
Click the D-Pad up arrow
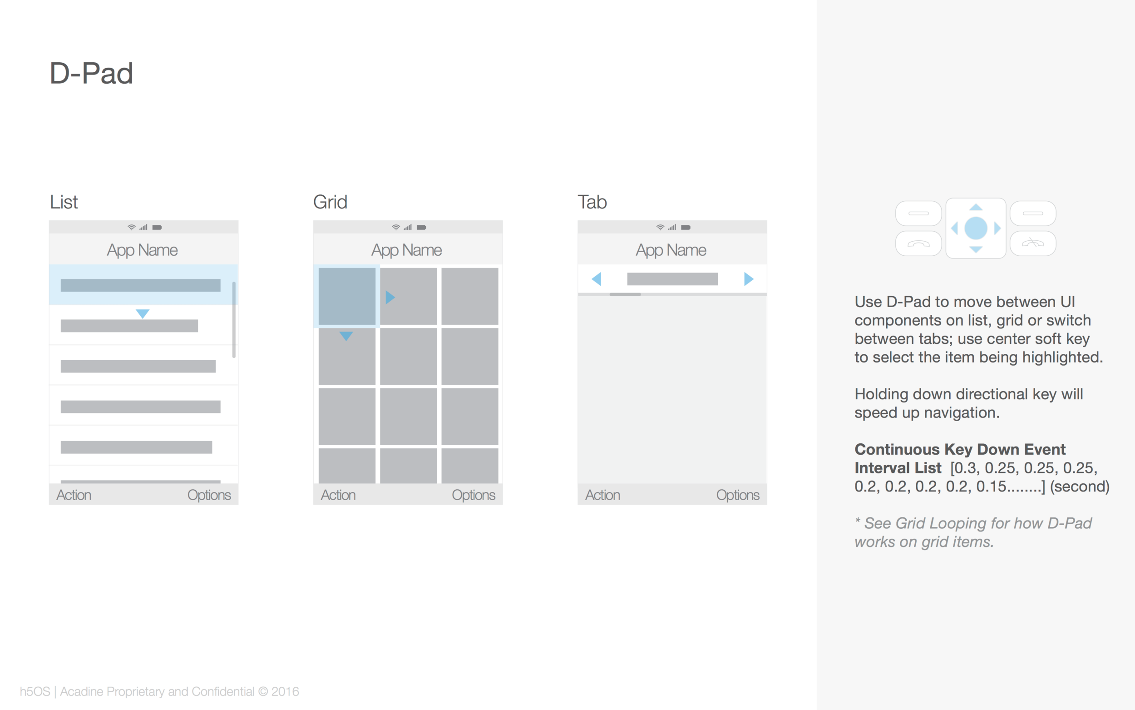point(976,207)
